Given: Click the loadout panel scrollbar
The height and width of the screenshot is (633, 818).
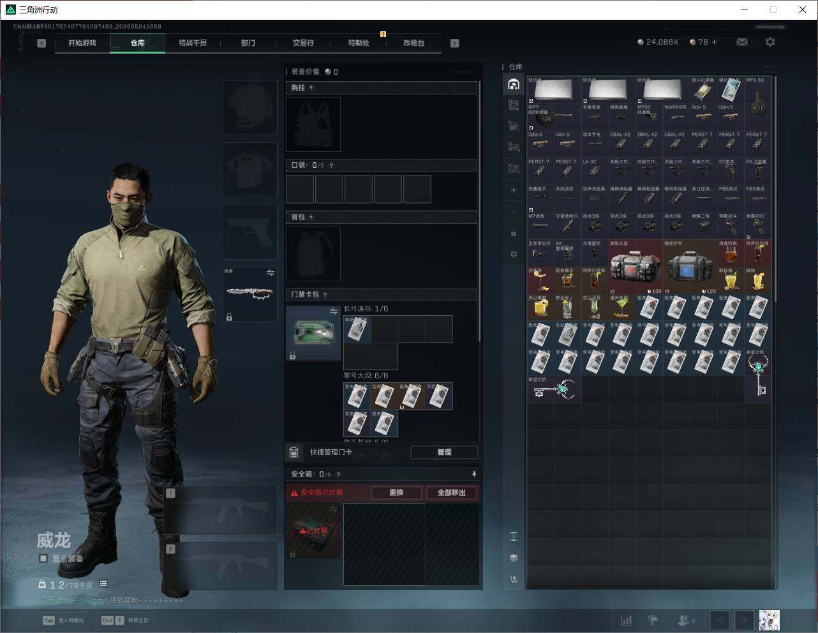Looking at the screenshot, I should [480, 211].
